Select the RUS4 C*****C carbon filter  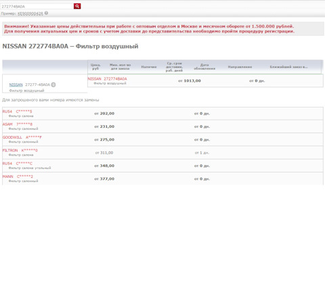(x=162, y=166)
